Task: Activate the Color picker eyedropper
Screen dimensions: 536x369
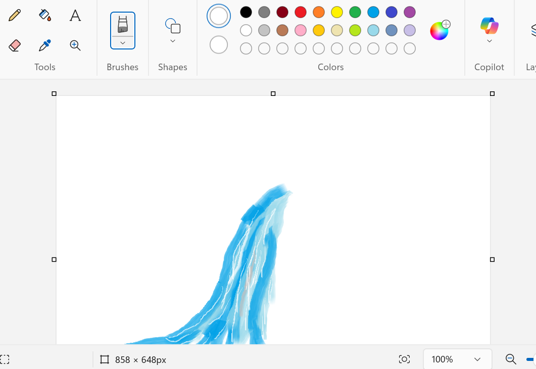Action: coord(45,45)
